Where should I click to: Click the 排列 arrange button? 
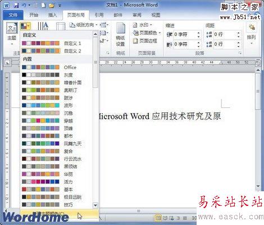(x=251, y=34)
